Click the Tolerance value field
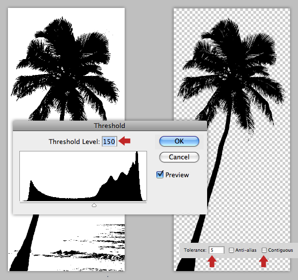The height and width of the screenshot is (280, 298). pyautogui.click(x=217, y=250)
